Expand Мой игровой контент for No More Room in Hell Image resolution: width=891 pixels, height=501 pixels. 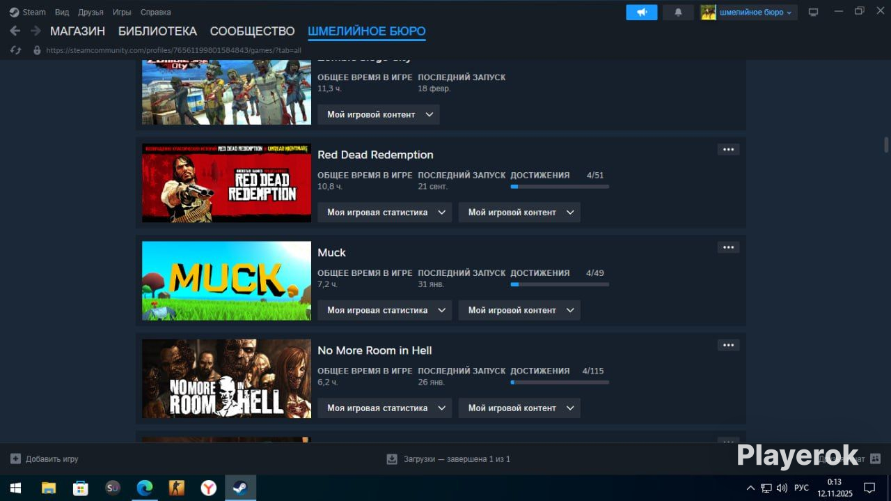(519, 408)
